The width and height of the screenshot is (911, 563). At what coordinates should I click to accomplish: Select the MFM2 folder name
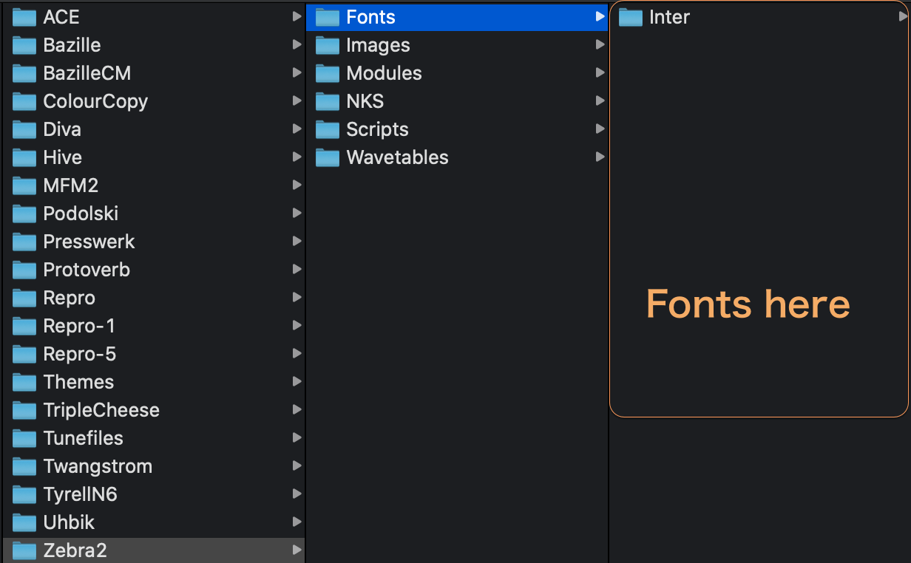[x=71, y=185]
